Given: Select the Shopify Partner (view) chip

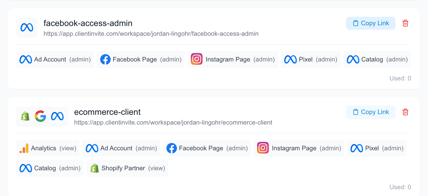Looking at the screenshot, I should tap(128, 168).
